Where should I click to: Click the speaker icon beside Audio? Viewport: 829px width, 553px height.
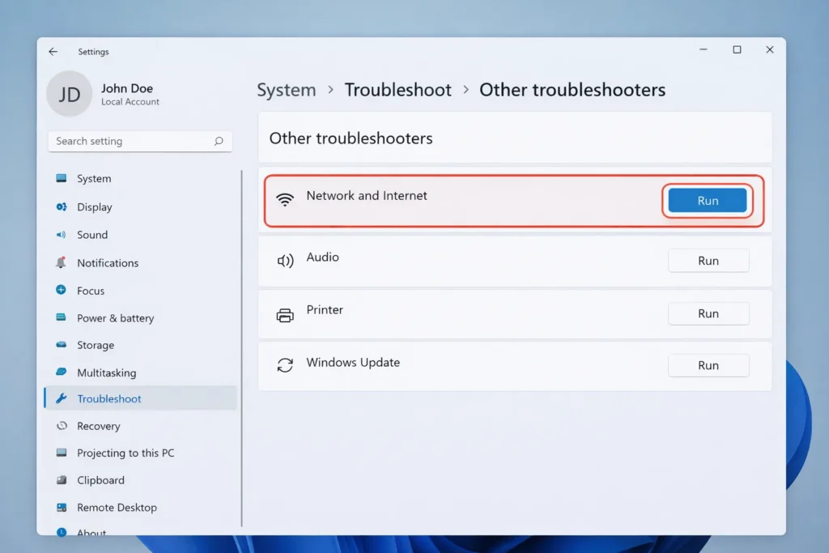pos(285,260)
